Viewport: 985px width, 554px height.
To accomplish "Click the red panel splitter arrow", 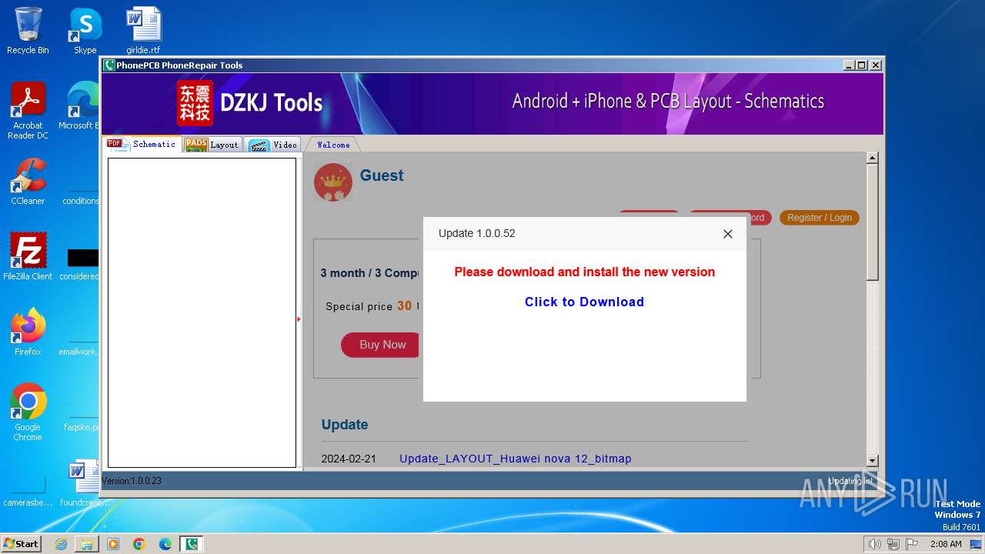I will 299,319.
